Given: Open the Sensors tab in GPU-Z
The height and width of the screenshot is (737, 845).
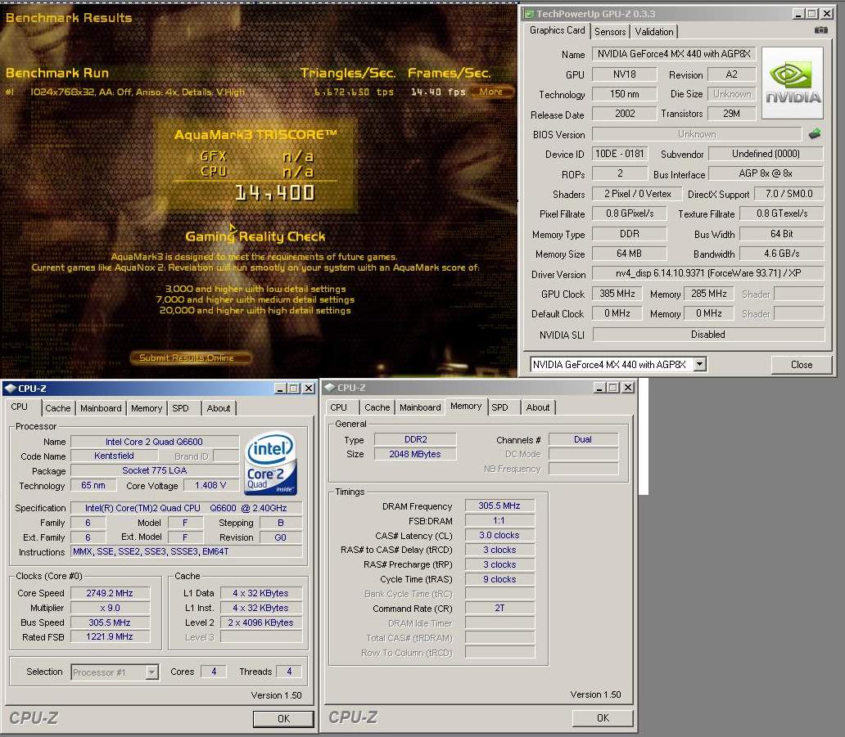Looking at the screenshot, I should coord(610,32).
